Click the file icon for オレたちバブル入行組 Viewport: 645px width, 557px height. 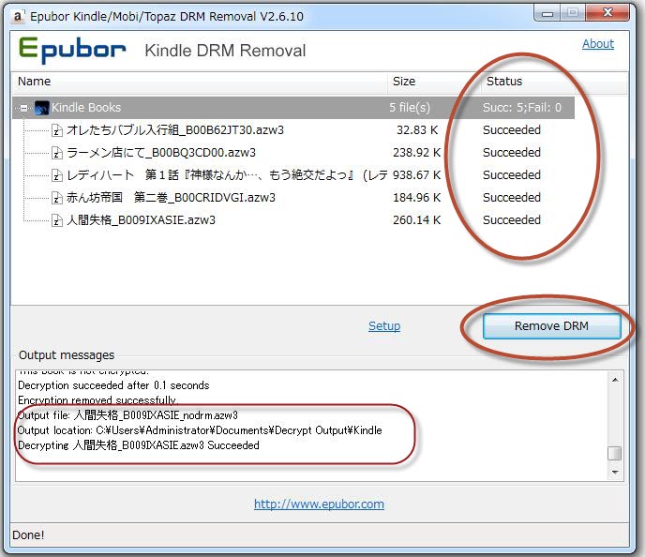coord(57,130)
